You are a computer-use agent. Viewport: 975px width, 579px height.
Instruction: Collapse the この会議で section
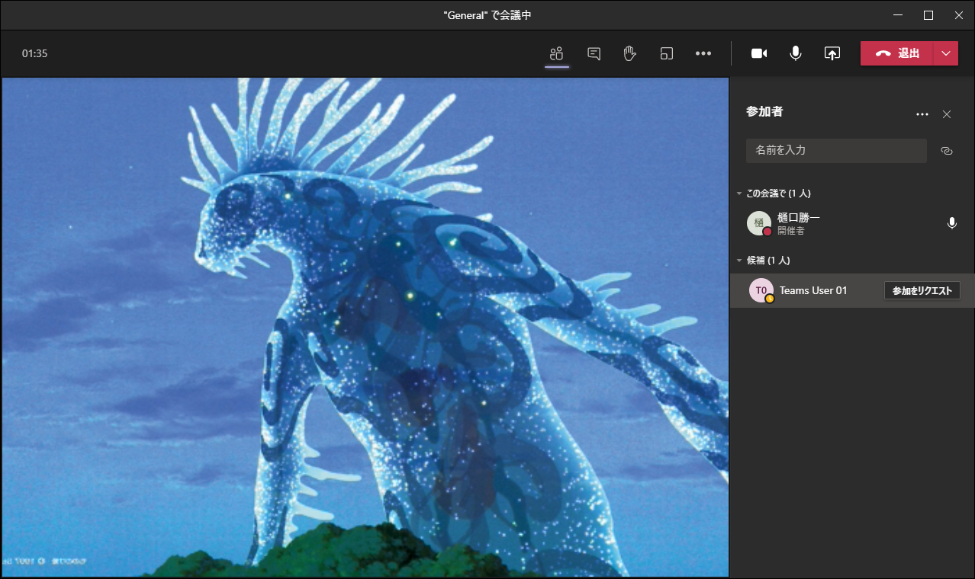click(739, 194)
